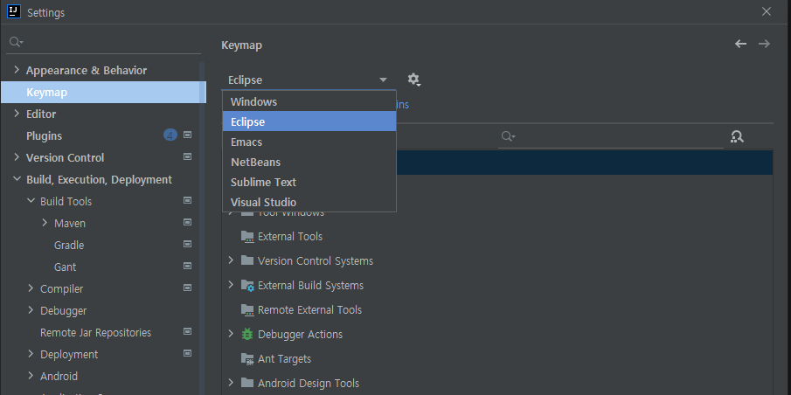Click the Ant Targets icon
Viewport: 791px width, 395px height.
tap(247, 358)
